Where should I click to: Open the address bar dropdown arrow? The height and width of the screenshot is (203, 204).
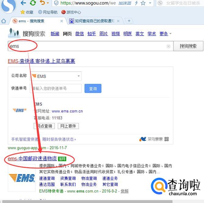pos(150,3)
